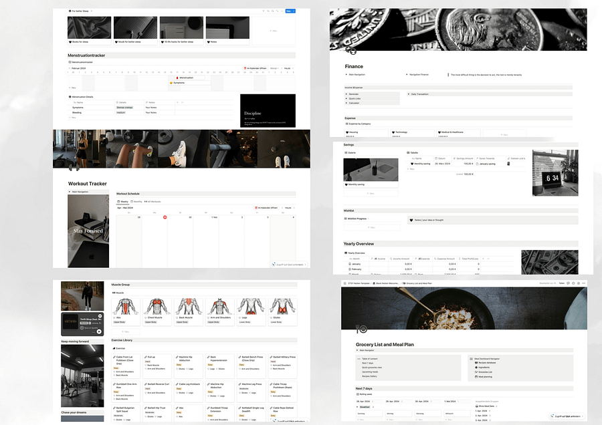Image resolution: width=602 pixels, height=425 pixels.
Task: Open the Monat dropdown in the Menstruationtracker timeline
Action: 274,68
